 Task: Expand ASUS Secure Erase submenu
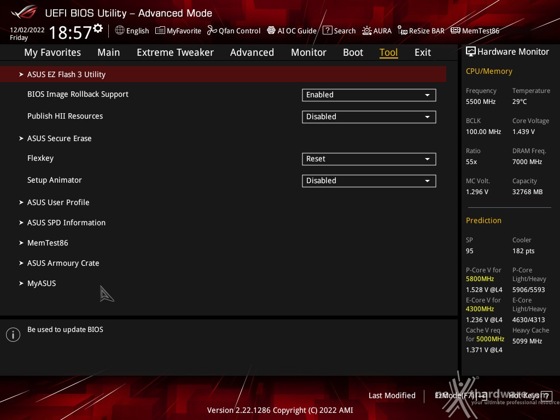[x=59, y=138]
